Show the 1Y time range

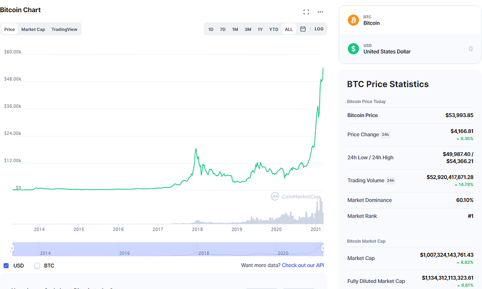(x=260, y=29)
